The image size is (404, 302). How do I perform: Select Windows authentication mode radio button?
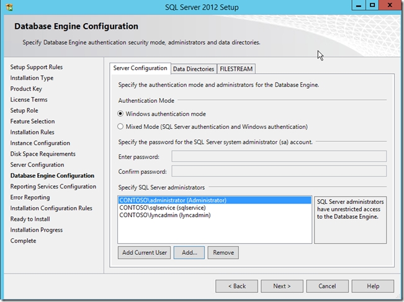[120, 113]
